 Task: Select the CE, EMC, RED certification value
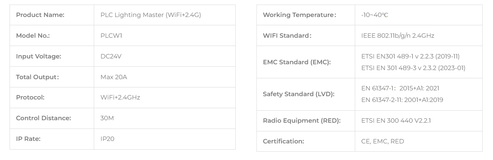tap(383, 141)
